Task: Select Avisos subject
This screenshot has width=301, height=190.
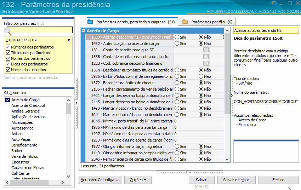Action: click(17, 134)
